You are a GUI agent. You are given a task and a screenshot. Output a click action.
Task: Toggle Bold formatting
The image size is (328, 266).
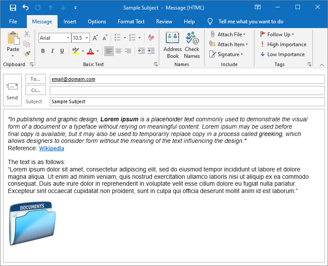(43, 51)
